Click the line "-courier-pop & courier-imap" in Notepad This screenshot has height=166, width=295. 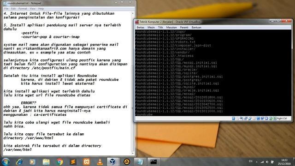tap(50, 37)
